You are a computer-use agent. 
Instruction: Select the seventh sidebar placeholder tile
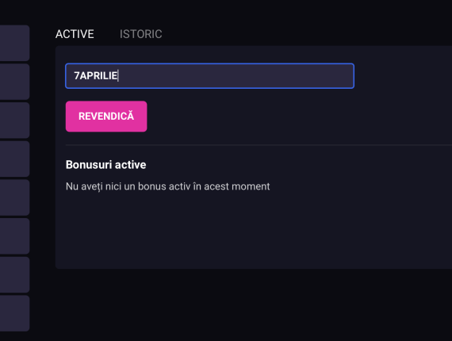coord(14,274)
